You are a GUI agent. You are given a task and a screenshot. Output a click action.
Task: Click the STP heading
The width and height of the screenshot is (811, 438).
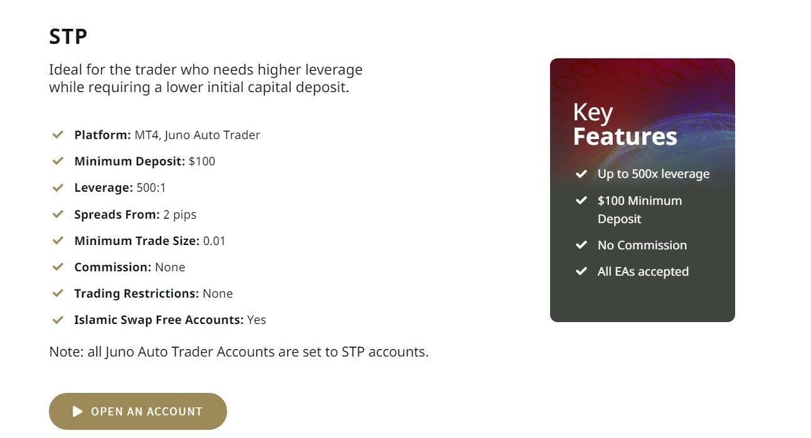click(68, 36)
